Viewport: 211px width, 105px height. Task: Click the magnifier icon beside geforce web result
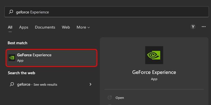pyautogui.click(x=12, y=84)
